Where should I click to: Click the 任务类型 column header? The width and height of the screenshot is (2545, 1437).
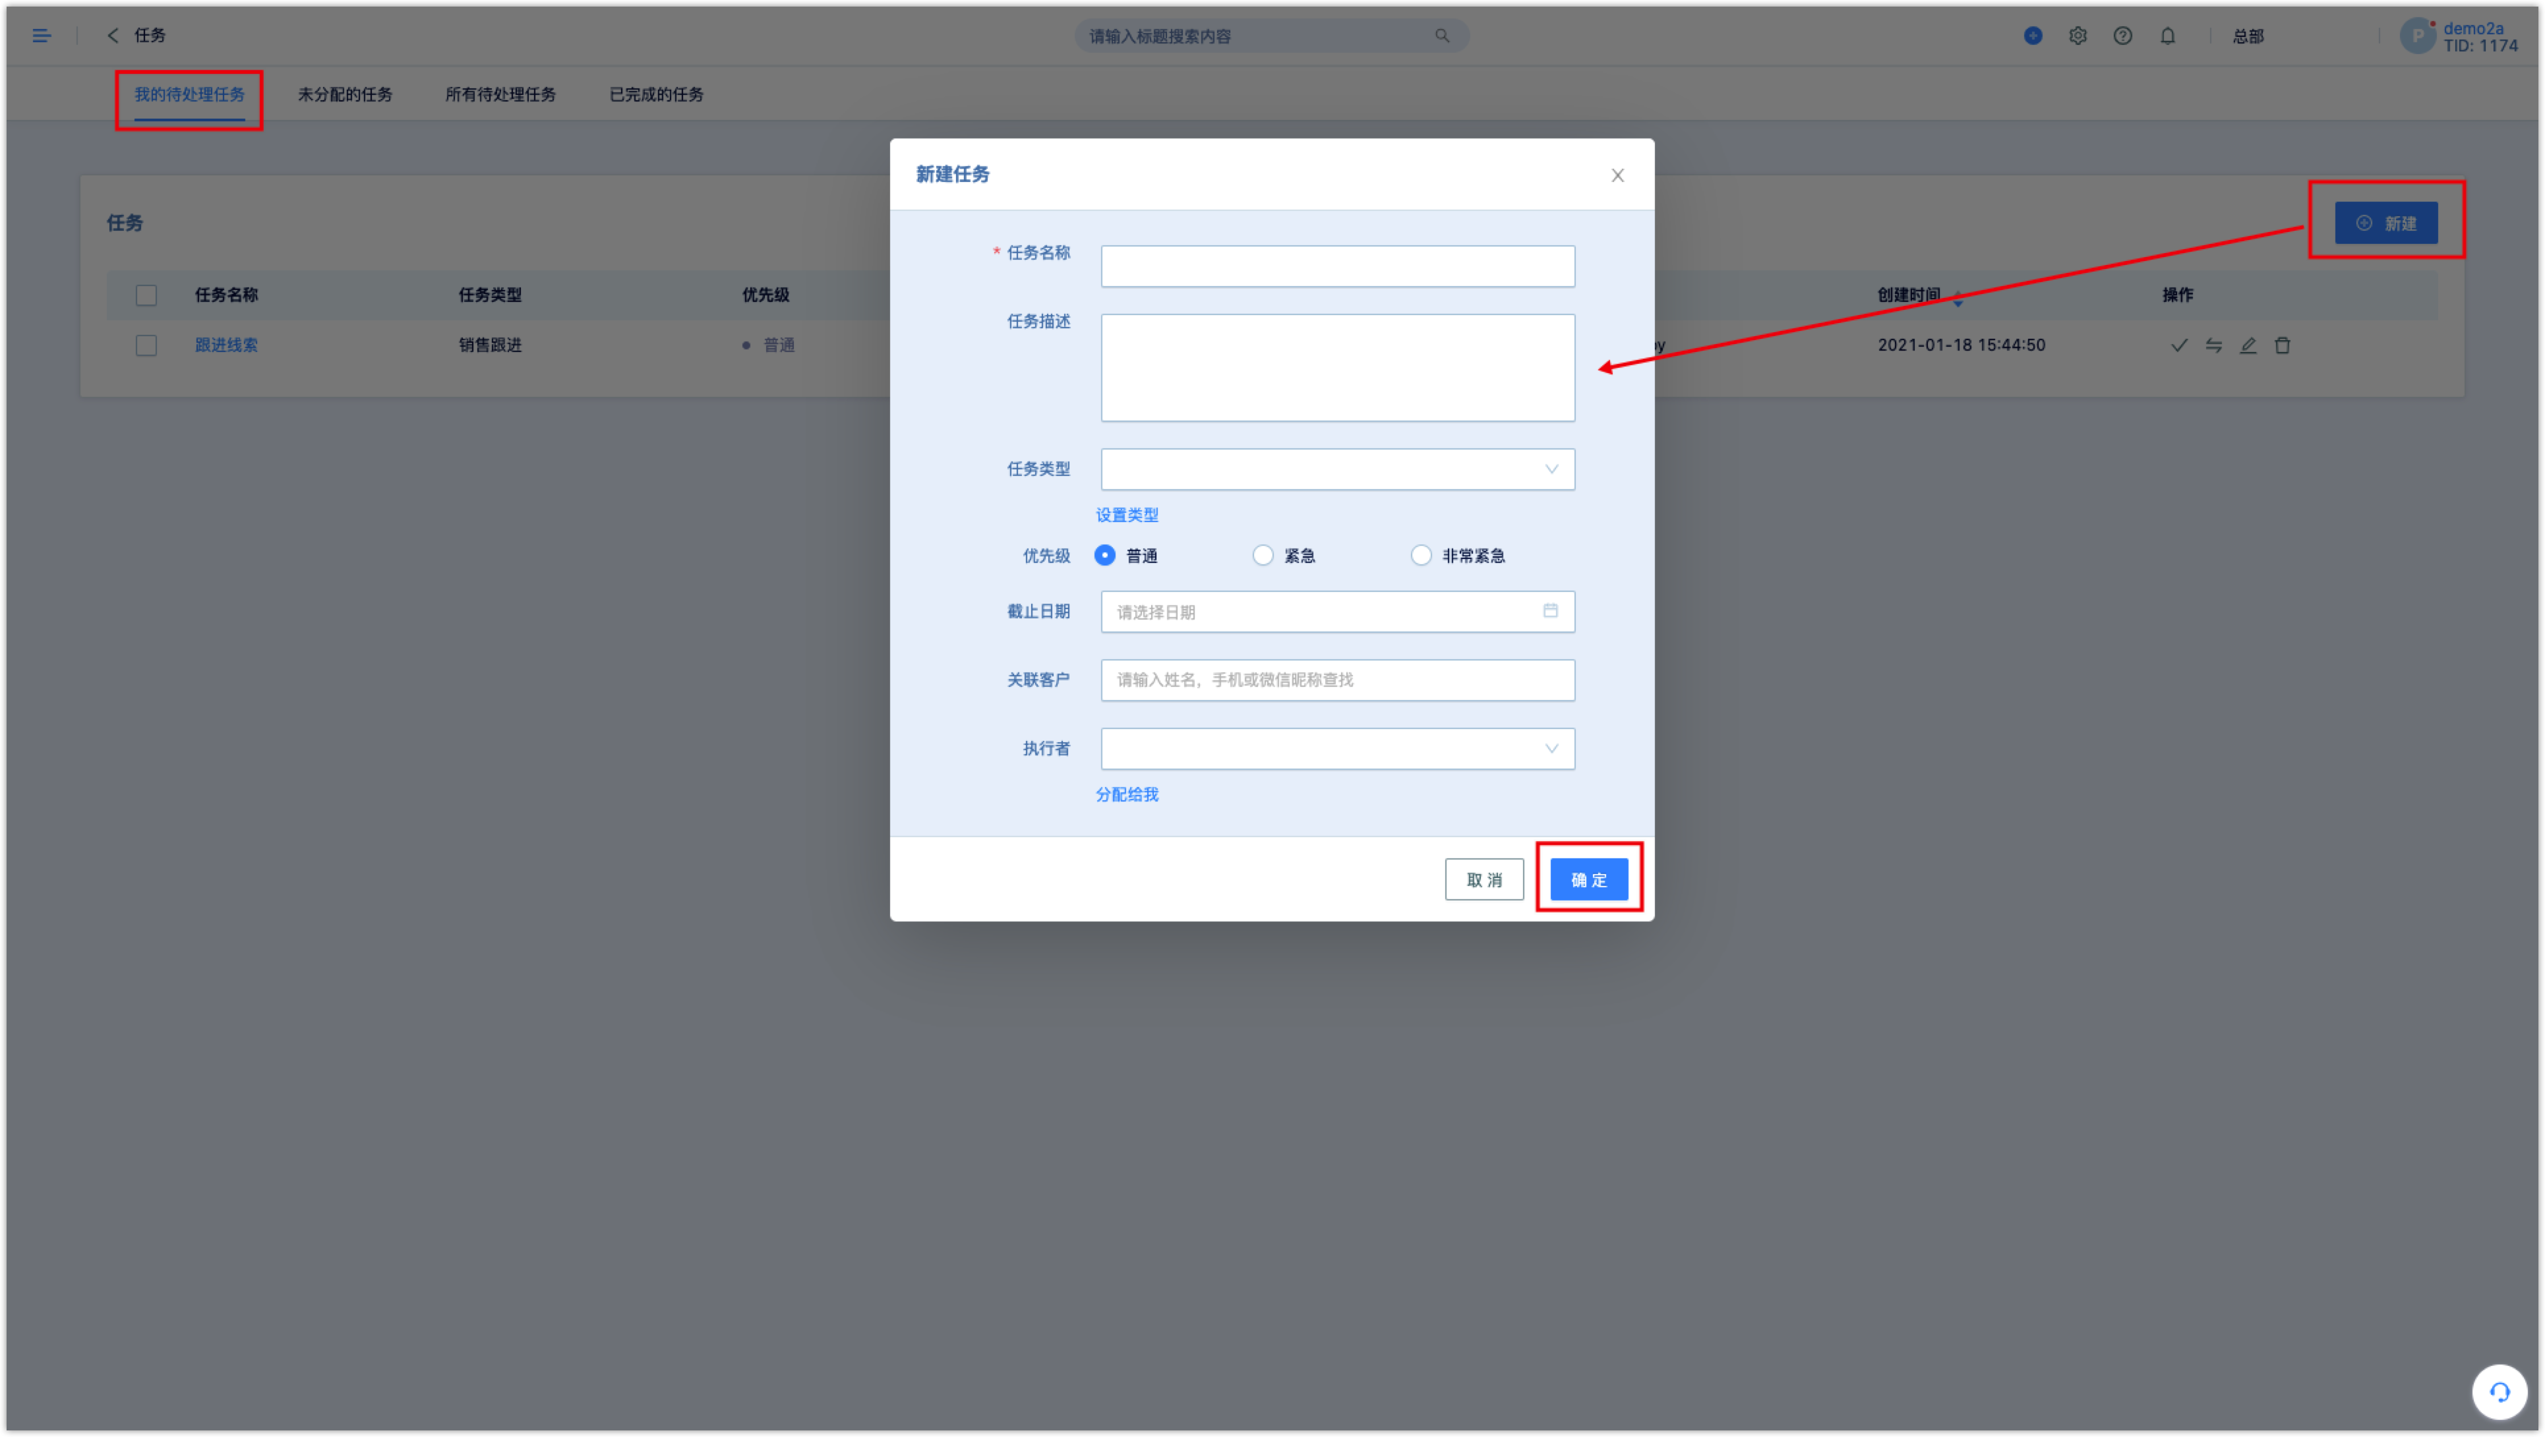click(490, 295)
